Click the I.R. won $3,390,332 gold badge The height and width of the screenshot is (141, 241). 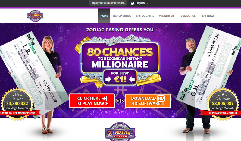(17, 104)
